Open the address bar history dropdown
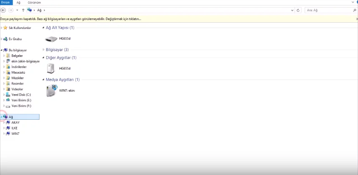358x175 pixels. point(292,10)
